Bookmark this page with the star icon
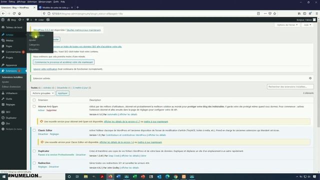The image size is (320, 180). (x=274, y=13)
